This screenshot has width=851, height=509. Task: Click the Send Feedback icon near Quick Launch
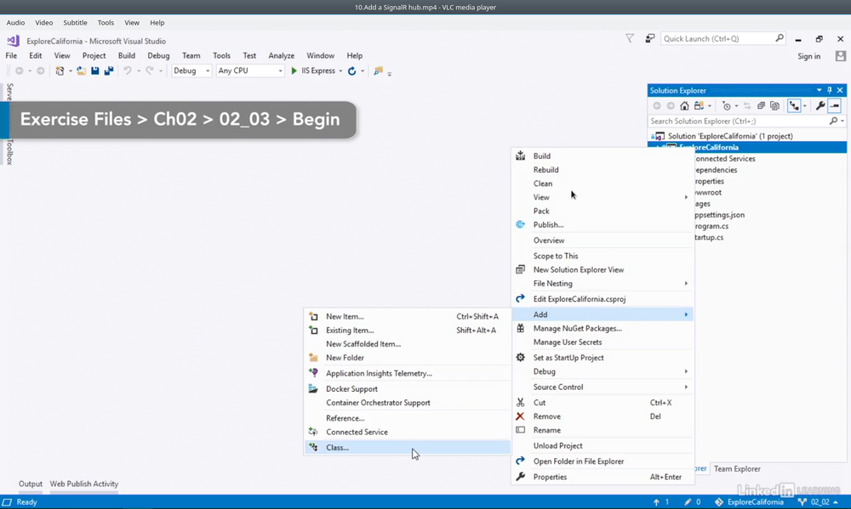(x=649, y=38)
